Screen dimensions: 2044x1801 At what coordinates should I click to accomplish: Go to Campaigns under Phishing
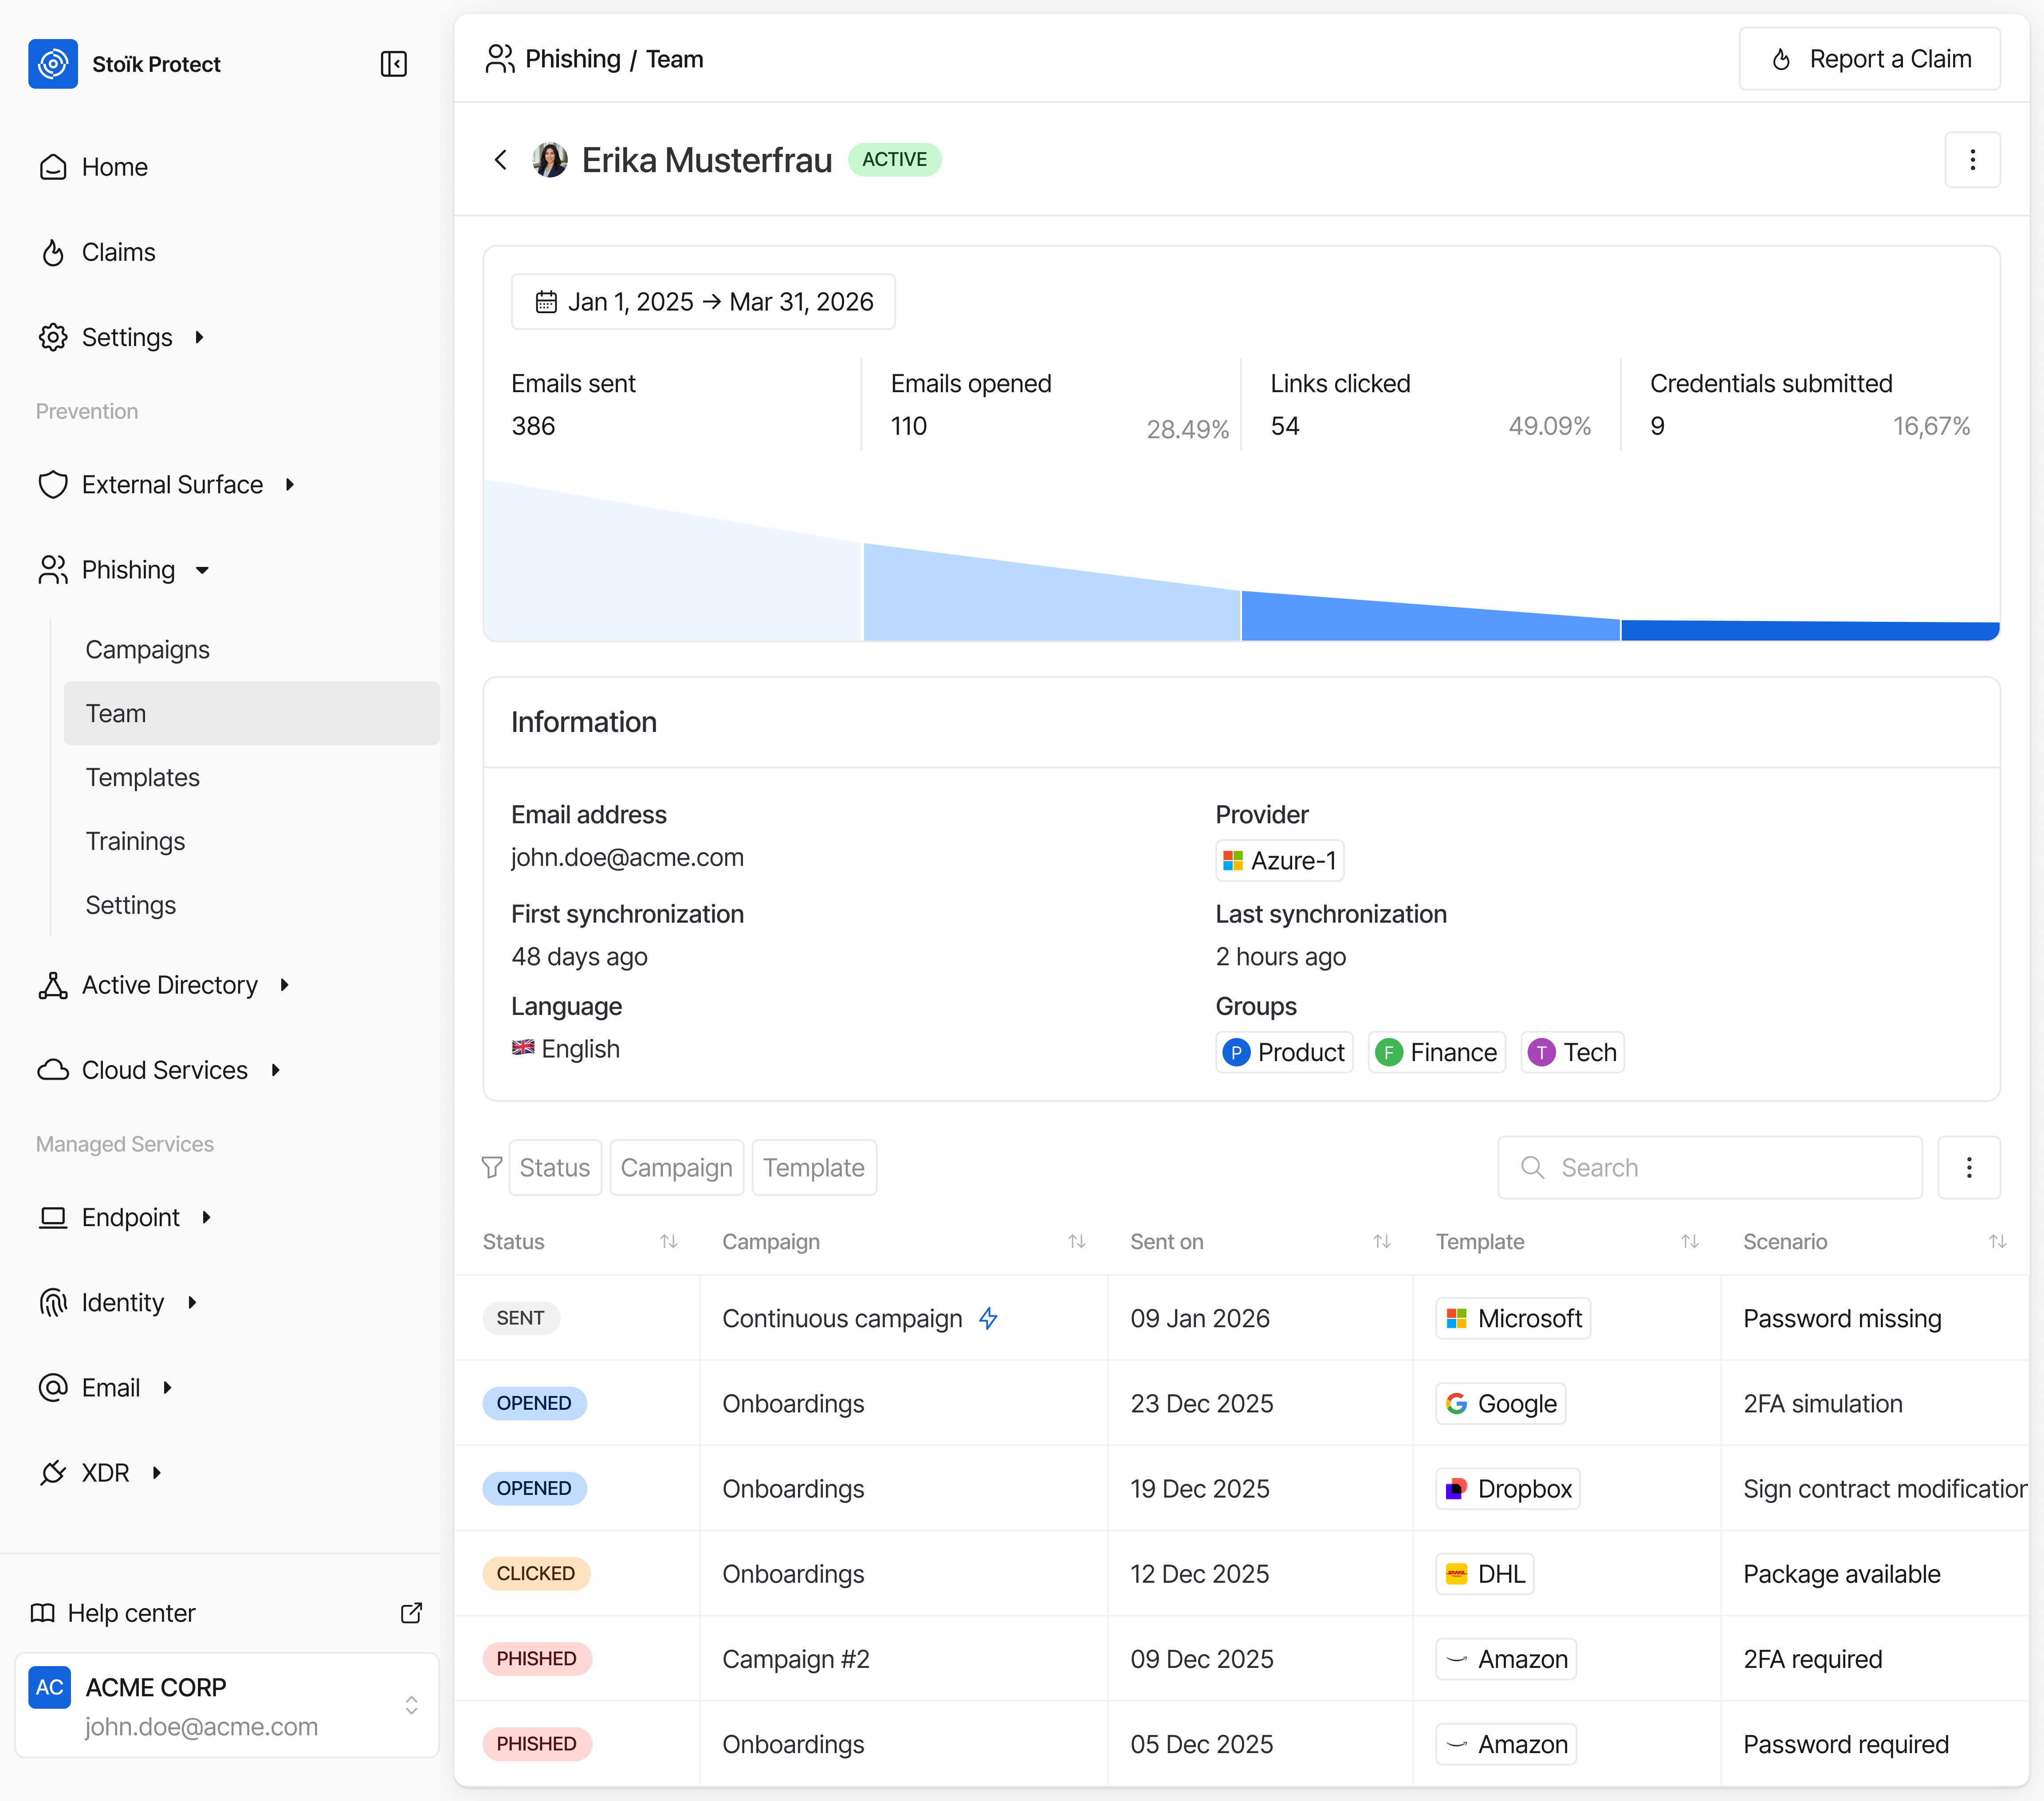click(148, 650)
